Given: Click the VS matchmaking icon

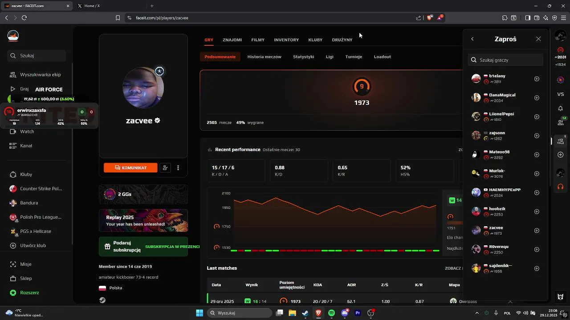Looking at the screenshot, I should [x=561, y=94].
